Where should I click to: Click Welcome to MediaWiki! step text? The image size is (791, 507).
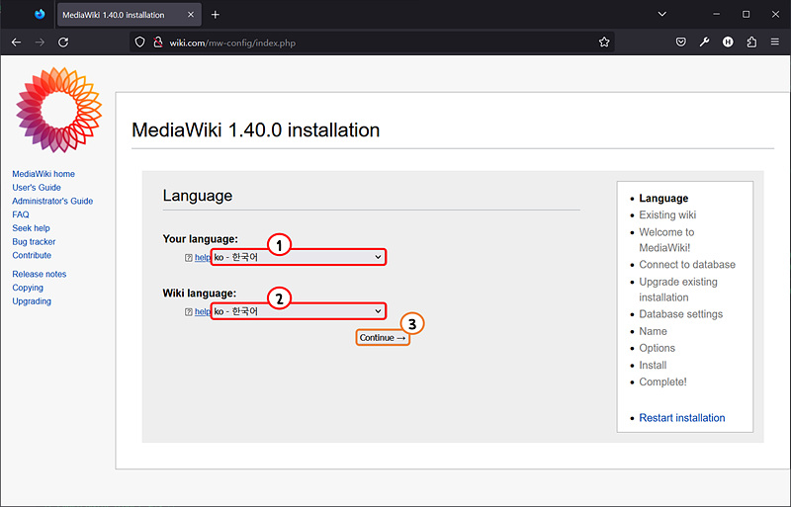click(x=666, y=239)
